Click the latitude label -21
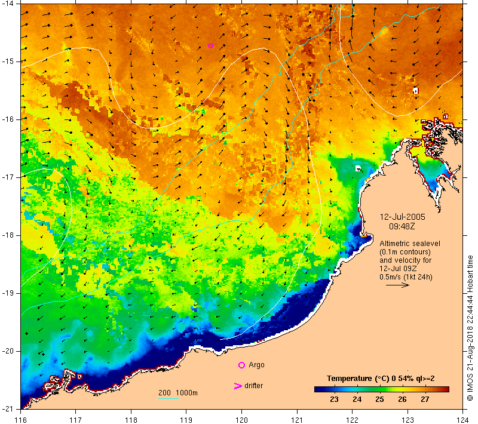 point(7,409)
